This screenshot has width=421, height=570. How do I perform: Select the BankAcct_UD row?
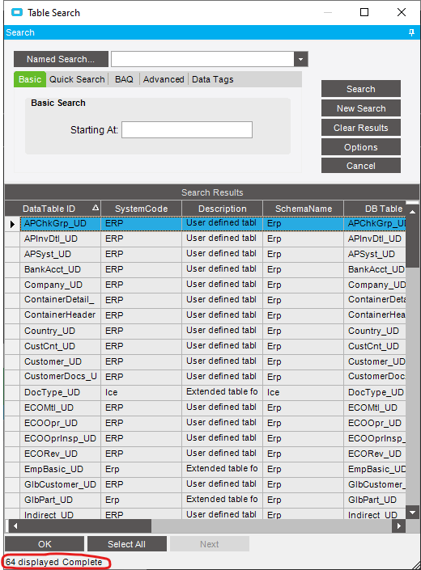tap(206, 269)
